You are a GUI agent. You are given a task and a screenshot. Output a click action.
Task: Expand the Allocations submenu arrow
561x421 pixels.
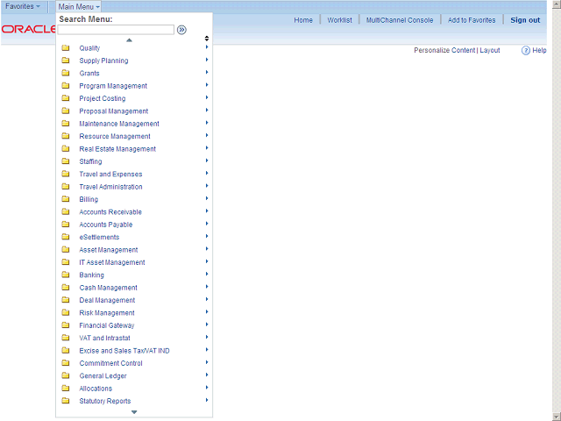tap(207, 388)
